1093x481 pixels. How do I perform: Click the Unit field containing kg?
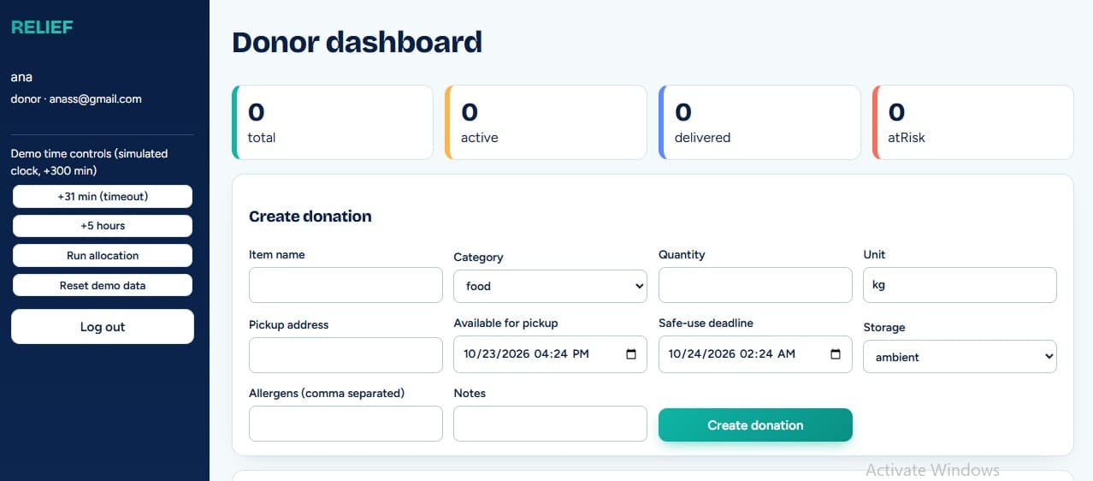tap(960, 285)
